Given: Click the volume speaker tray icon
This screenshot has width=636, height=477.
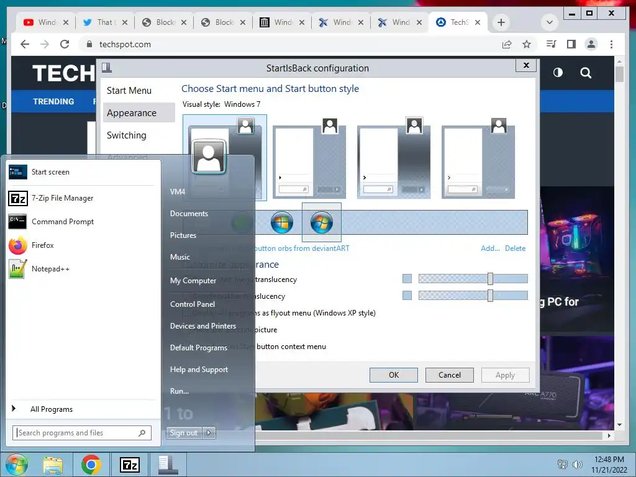Looking at the screenshot, I should 577,464.
